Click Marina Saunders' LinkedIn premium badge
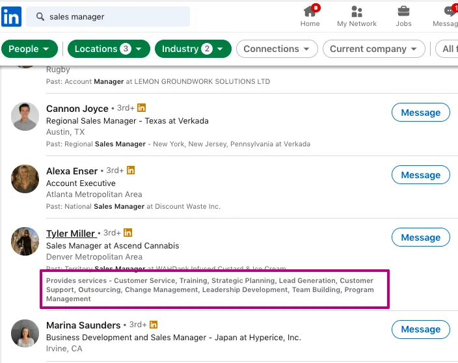Viewport: 458px width, 363px height. coord(154,325)
